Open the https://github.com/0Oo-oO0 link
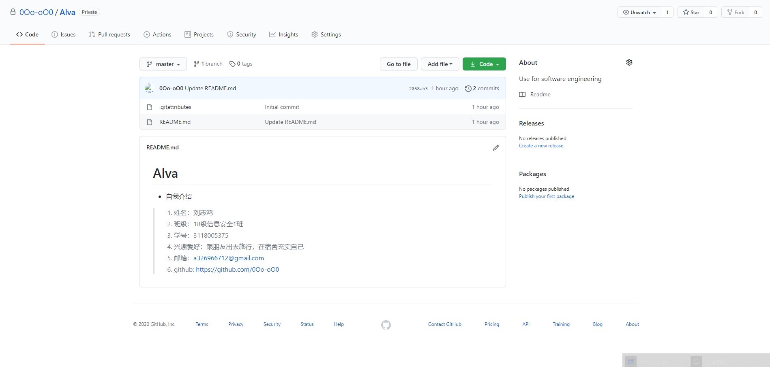770x368 pixels. [238, 269]
